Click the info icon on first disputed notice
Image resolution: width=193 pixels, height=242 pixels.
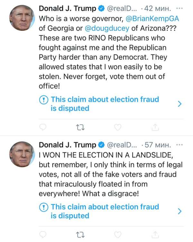click(44, 100)
